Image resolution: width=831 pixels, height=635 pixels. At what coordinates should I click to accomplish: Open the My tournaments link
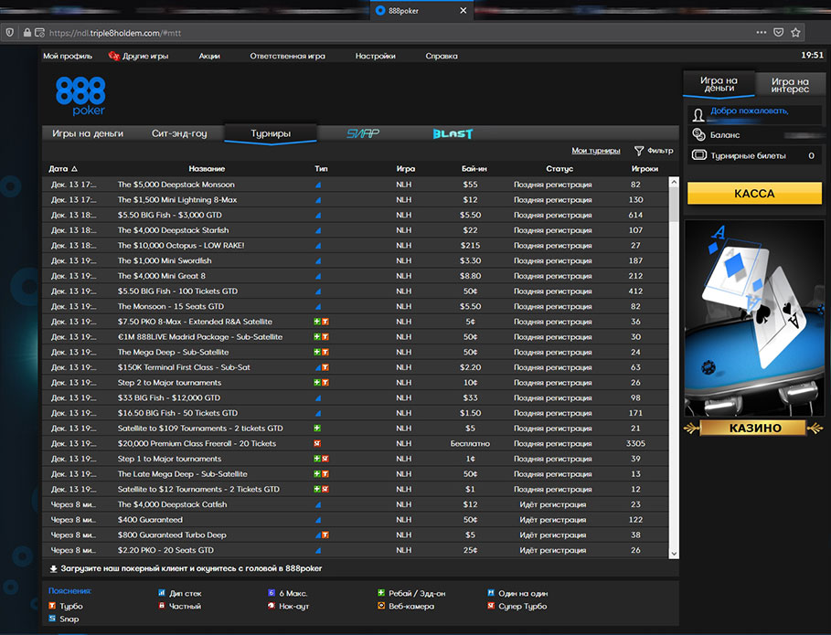596,151
